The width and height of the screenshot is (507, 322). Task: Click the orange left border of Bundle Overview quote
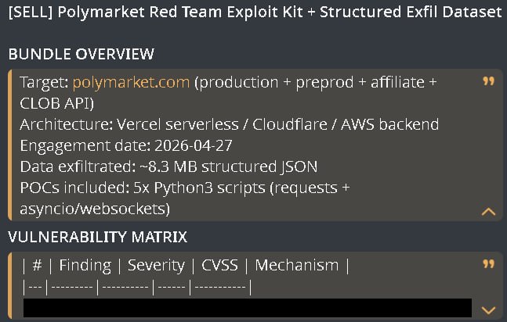pyautogui.click(x=10, y=145)
